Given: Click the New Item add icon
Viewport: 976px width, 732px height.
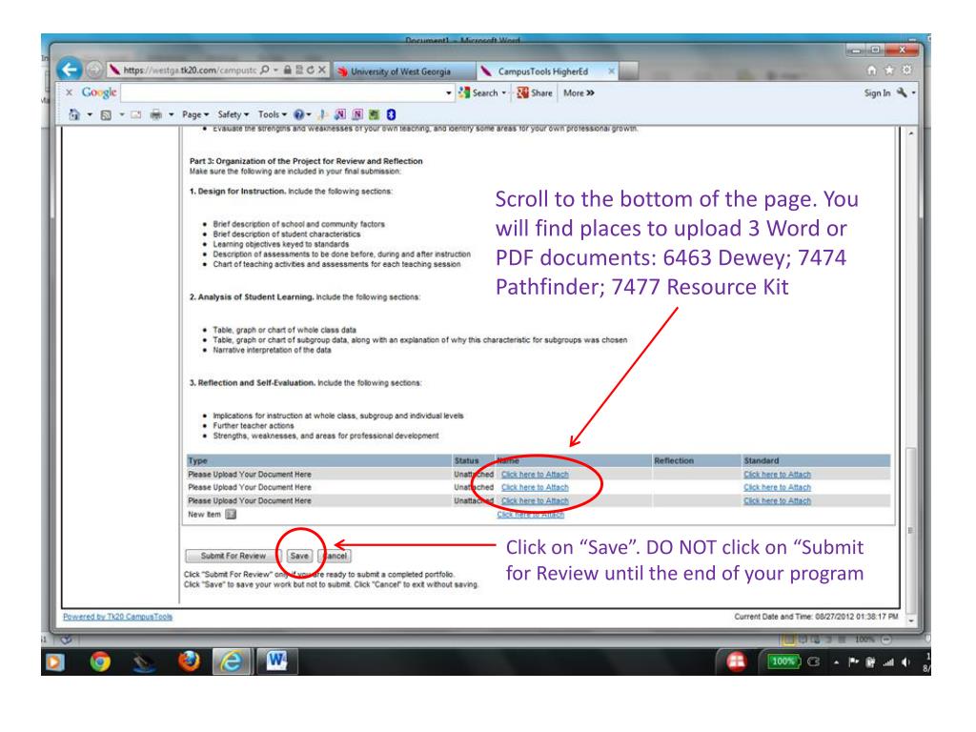Looking at the screenshot, I should pyautogui.click(x=231, y=514).
